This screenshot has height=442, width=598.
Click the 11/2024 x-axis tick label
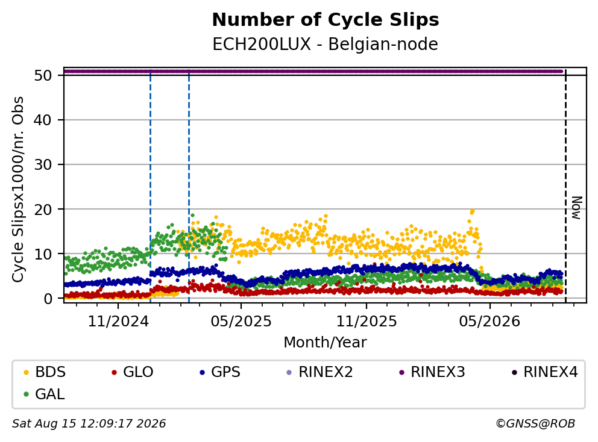(x=118, y=322)
